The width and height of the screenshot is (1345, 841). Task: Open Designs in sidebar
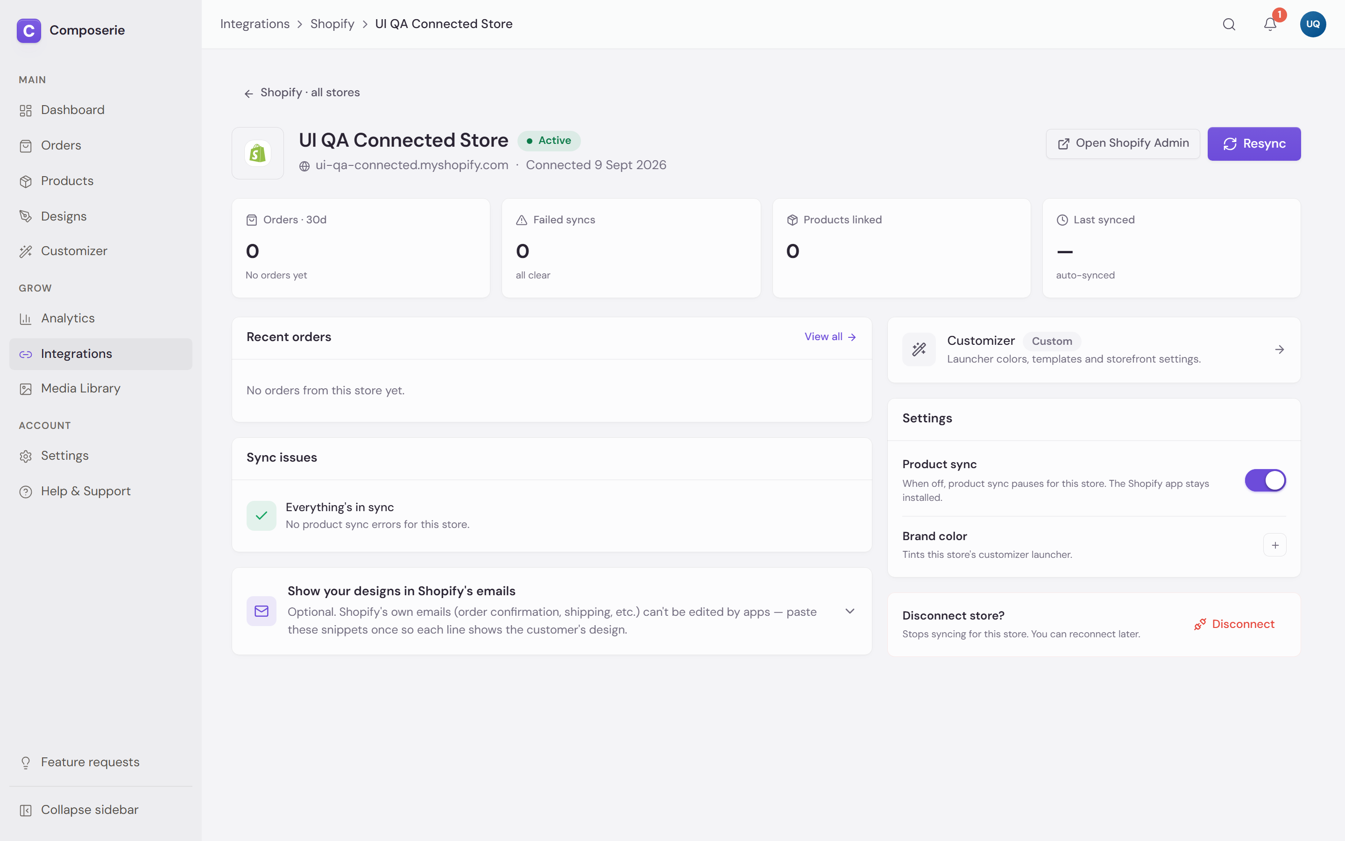point(100,216)
